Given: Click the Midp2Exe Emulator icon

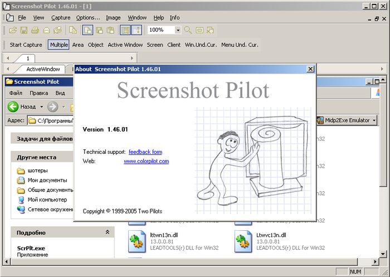Looking at the screenshot, I should pyautogui.click(x=320, y=120).
